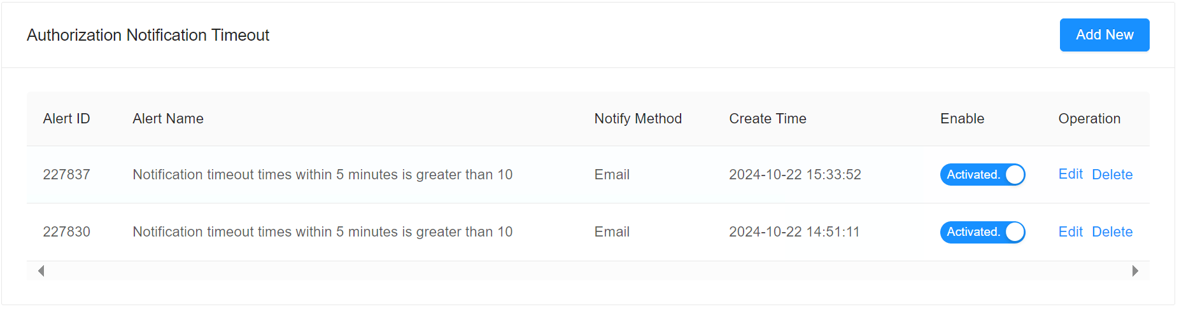
Task: Select the Alert Name column header
Action: click(x=168, y=119)
